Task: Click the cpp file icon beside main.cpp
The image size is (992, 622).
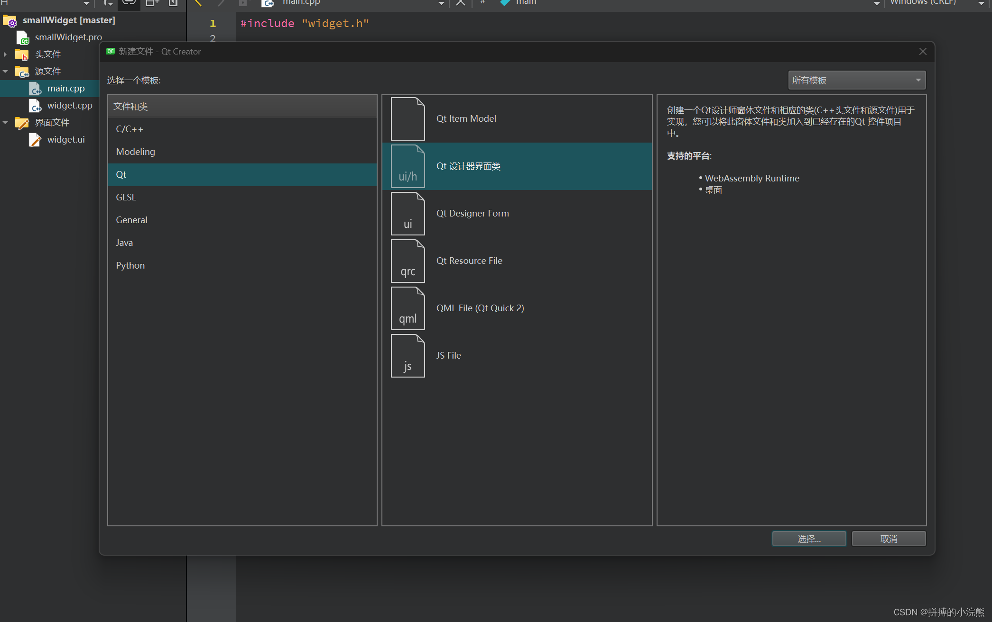Action: pos(35,89)
